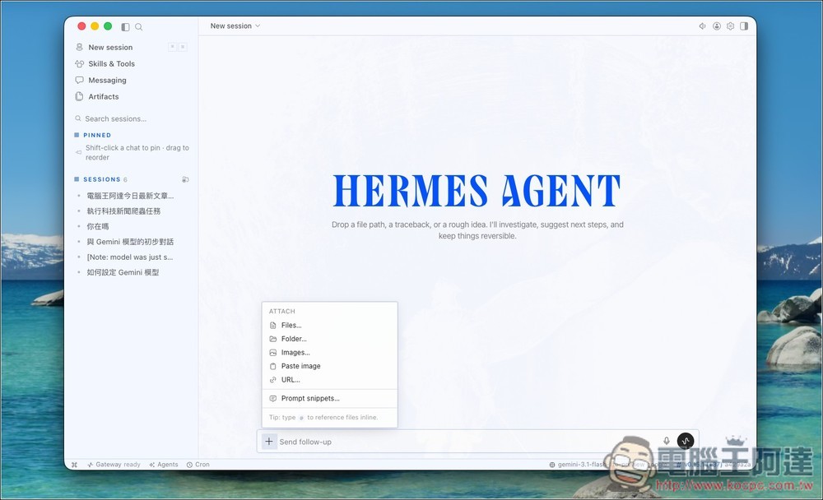This screenshot has height=500, width=823.
Task: Click the plus attach button
Action: pyautogui.click(x=269, y=442)
